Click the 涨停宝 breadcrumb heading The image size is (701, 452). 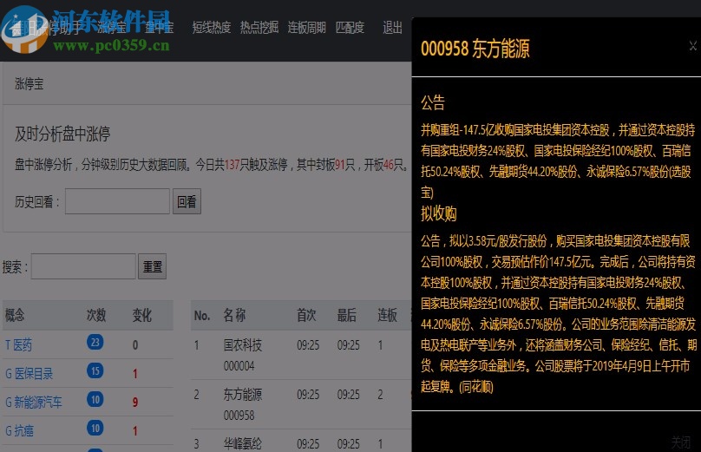[29, 83]
